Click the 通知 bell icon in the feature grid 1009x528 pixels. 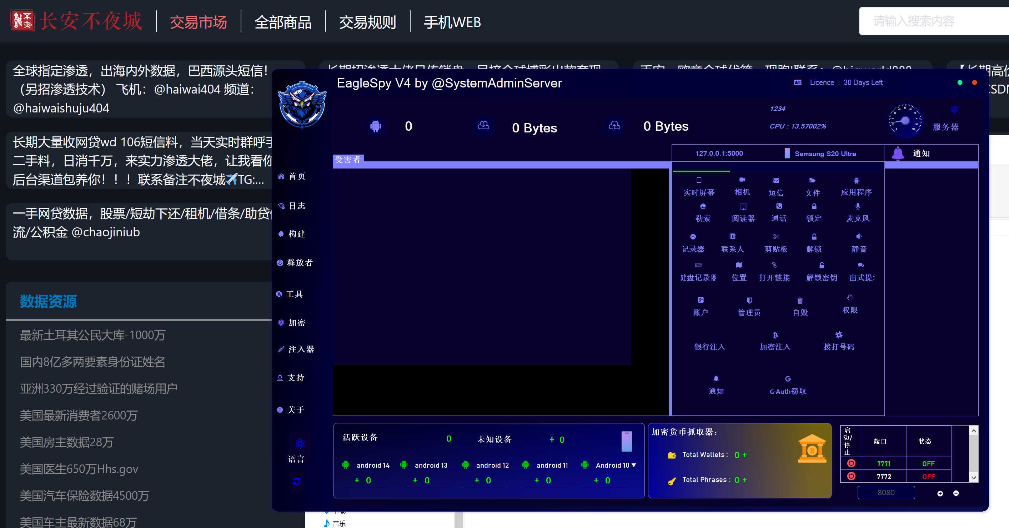[x=716, y=378]
